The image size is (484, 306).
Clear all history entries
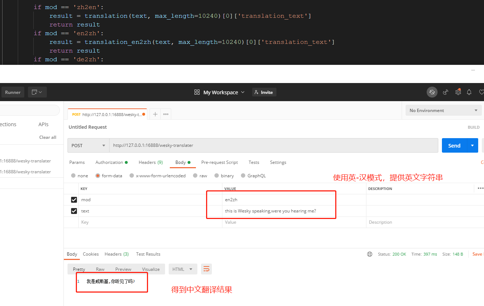click(x=48, y=137)
